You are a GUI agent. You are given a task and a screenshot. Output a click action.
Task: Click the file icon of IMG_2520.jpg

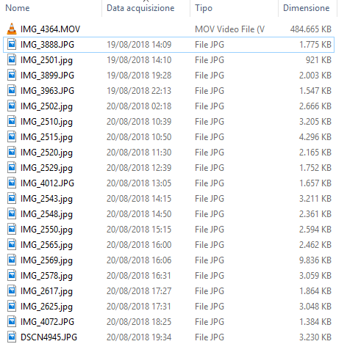pyautogui.click(x=12, y=152)
